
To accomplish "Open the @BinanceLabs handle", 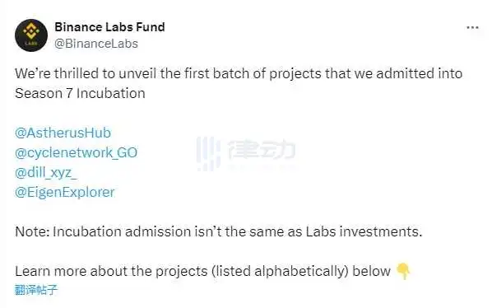I will 96,44.
